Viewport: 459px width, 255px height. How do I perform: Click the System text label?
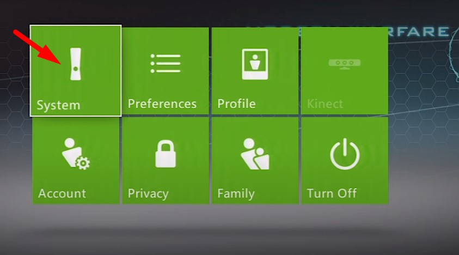pyautogui.click(x=58, y=105)
